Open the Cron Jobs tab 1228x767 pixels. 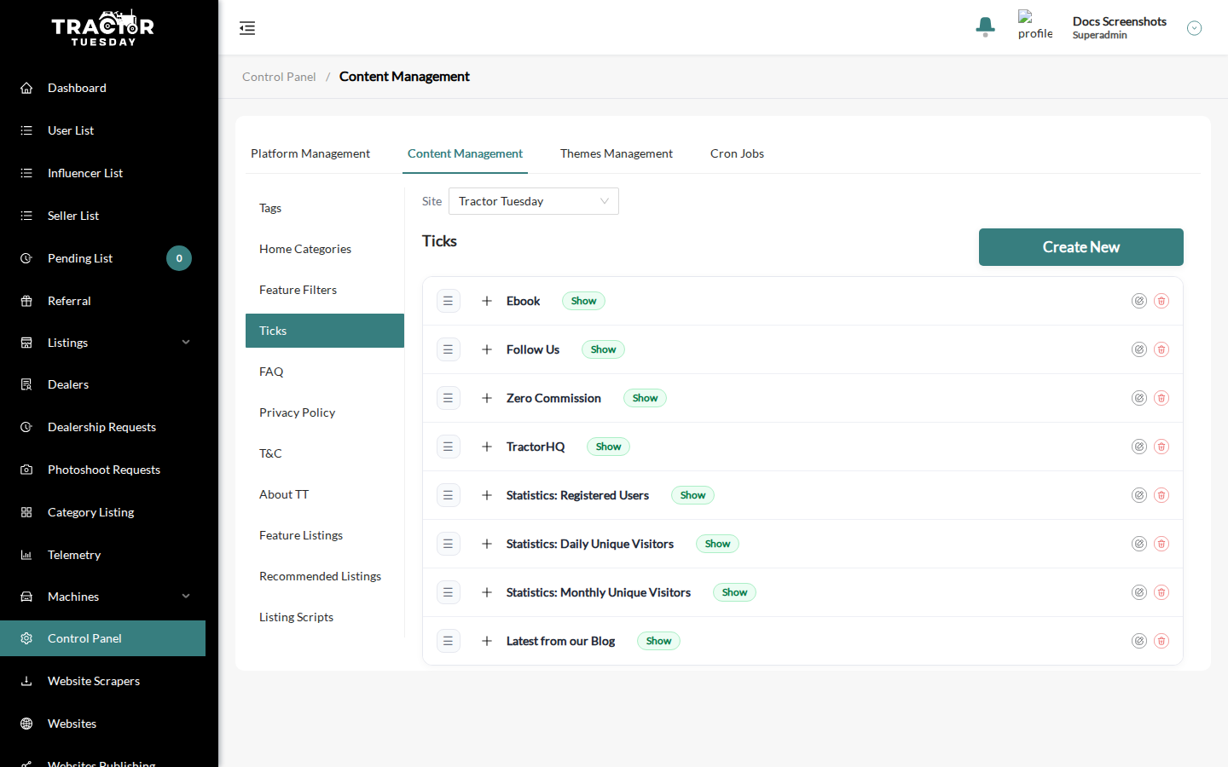pyautogui.click(x=737, y=153)
